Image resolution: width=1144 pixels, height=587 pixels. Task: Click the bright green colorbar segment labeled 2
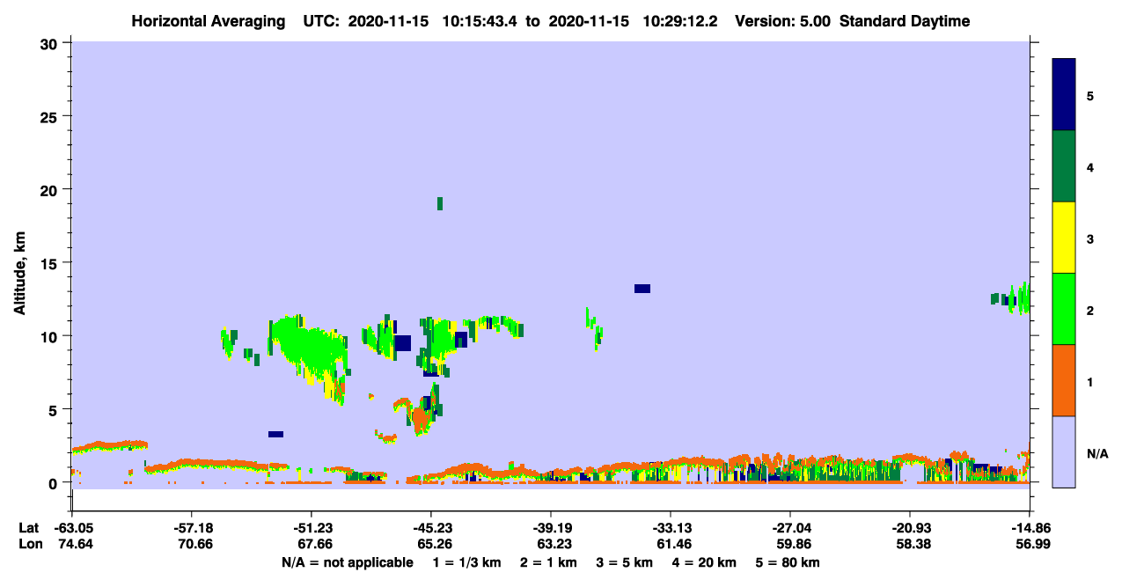pyautogui.click(x=1064, y=309)
